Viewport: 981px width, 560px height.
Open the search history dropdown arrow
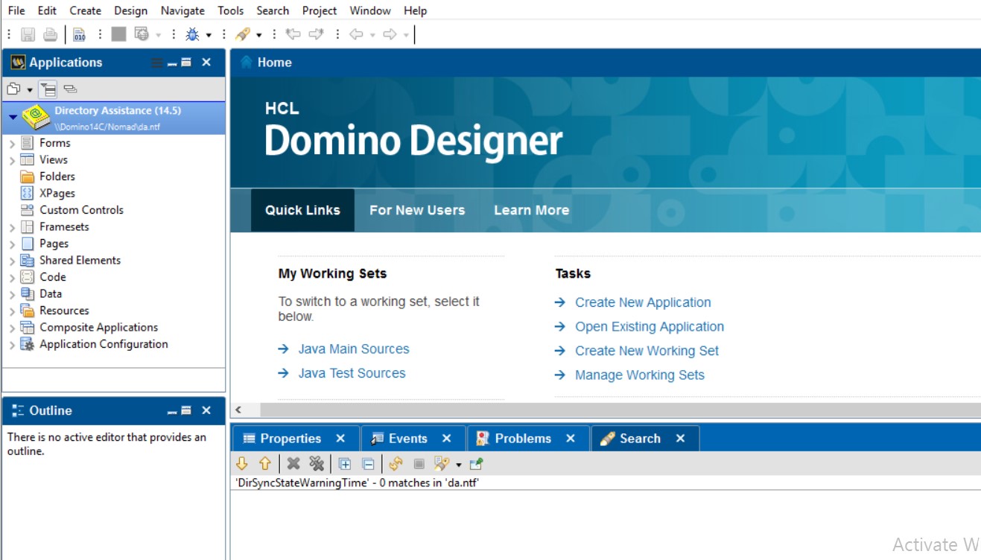(x=459, y=465)
